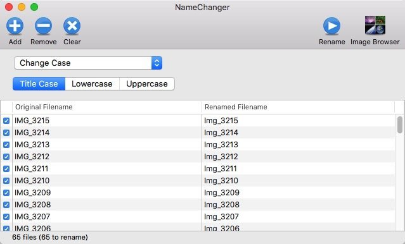Uncheck the IMG_3214 checkbox
This screenshot has width=405, height=244.
[6, 133]
